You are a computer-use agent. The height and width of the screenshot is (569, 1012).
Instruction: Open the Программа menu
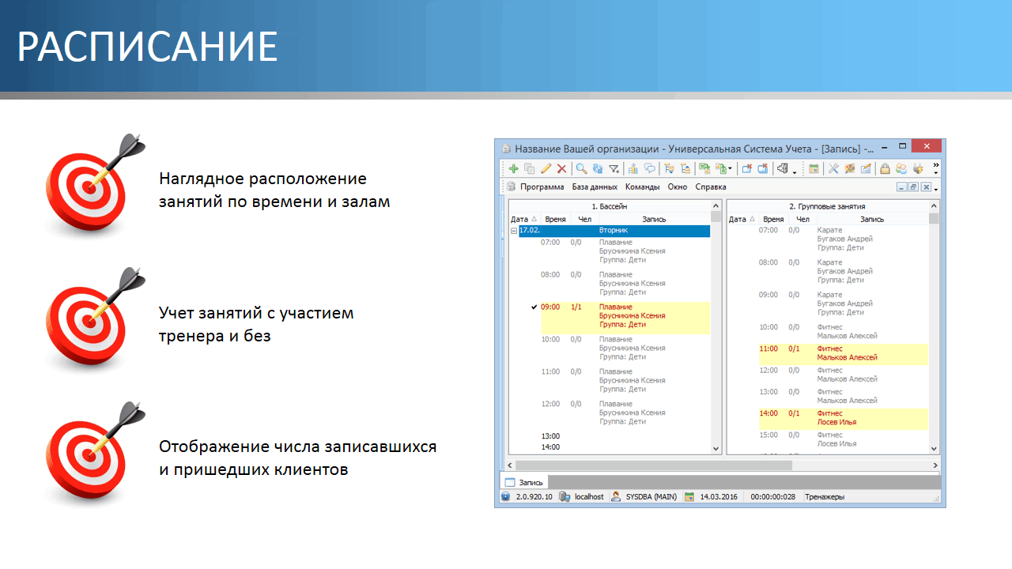pos(542,187)
